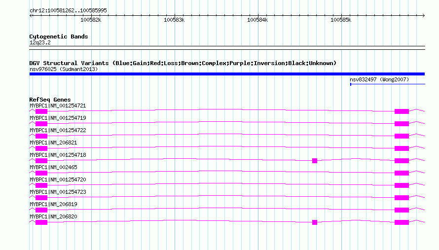Click the chr12:100581262..100585995 coordinate label
The width and height of the screenshot is (439, 250).
coord(68,10)
